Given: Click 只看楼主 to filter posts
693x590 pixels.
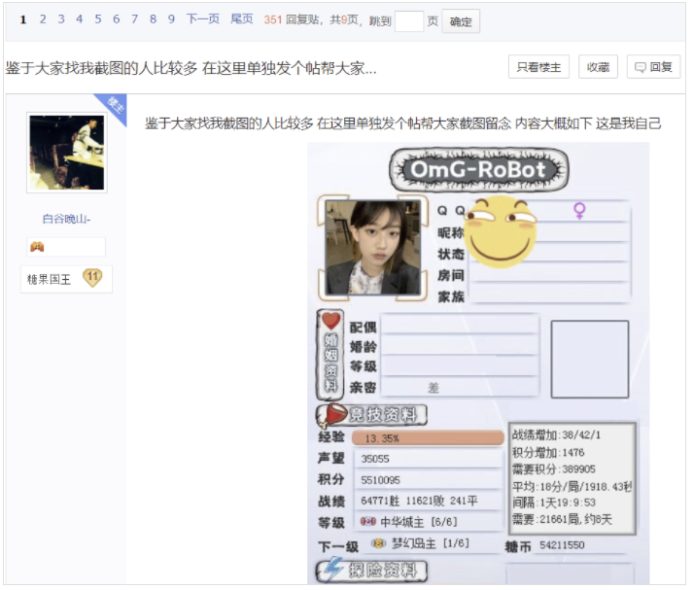Looking at the screenshot, I should 538,67.
